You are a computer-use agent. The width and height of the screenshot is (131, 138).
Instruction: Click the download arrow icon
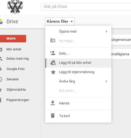(53, 103)
